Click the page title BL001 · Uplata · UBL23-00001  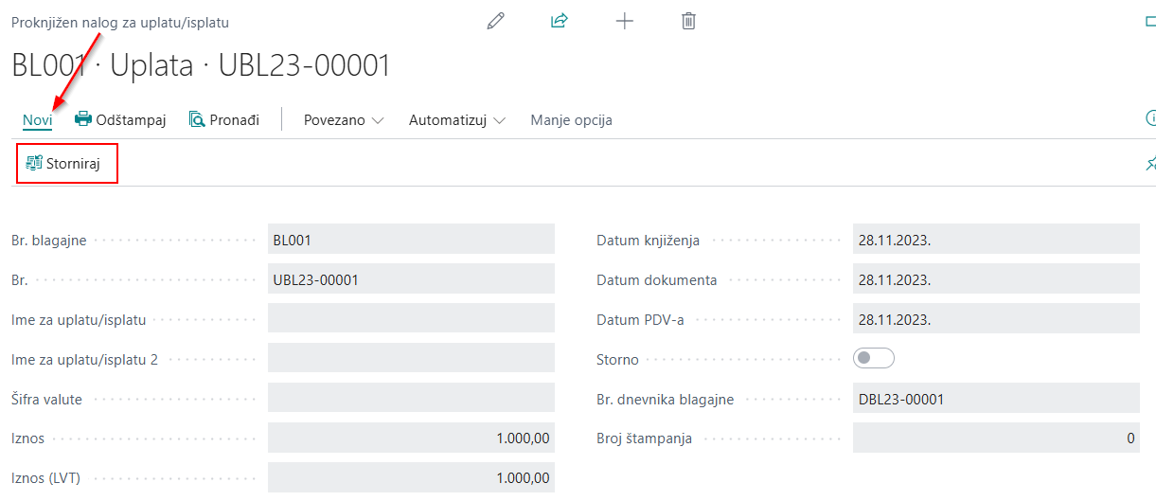201,65
